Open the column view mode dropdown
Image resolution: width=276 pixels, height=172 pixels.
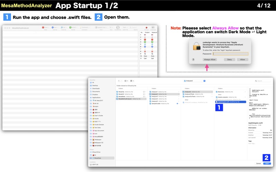tap(126, 81)
